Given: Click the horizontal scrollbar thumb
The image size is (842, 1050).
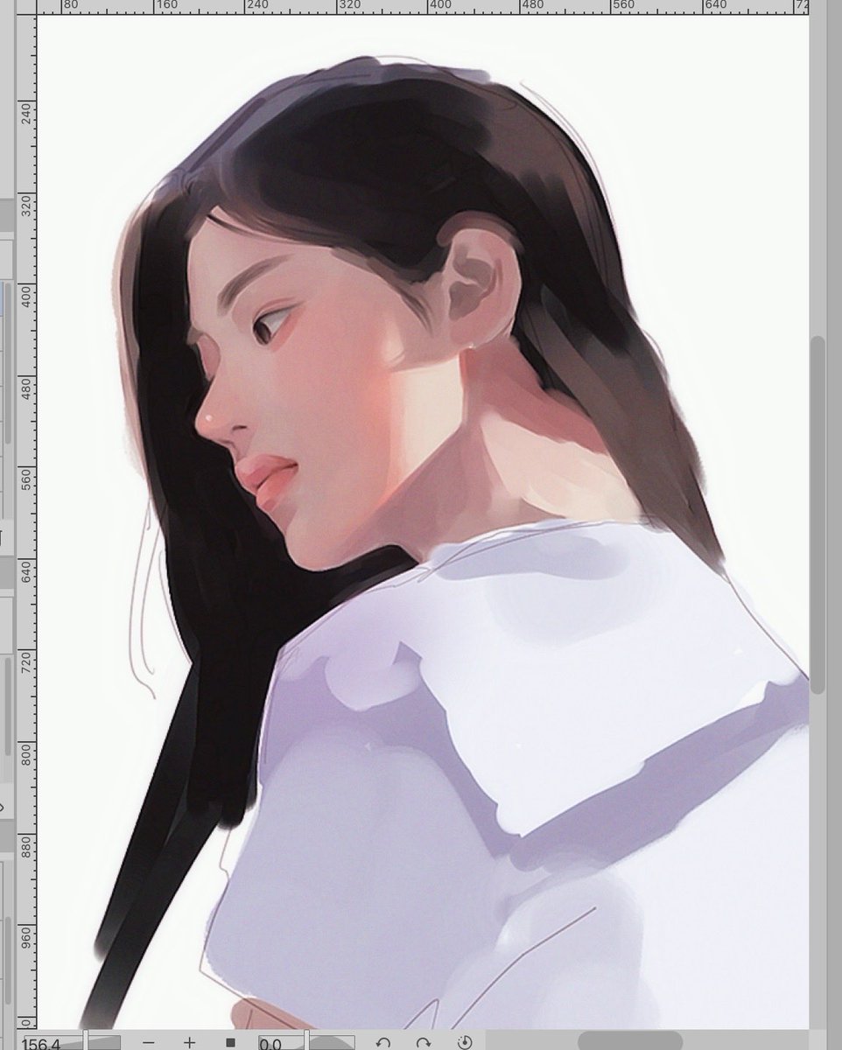Looking at the screenshot, I should tap(629, 1039).
